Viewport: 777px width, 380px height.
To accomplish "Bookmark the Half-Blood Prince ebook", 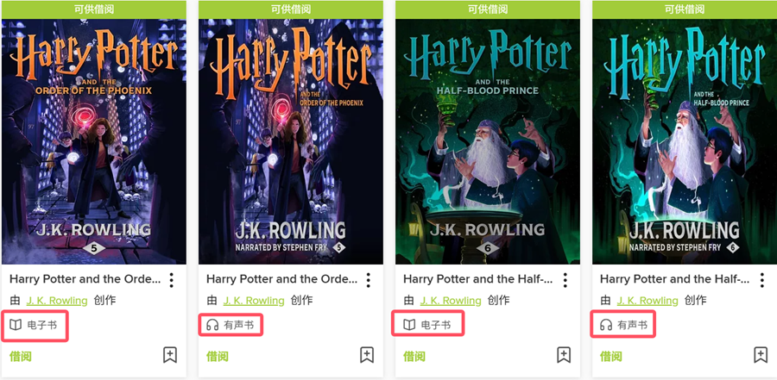I will click(564, 355).
